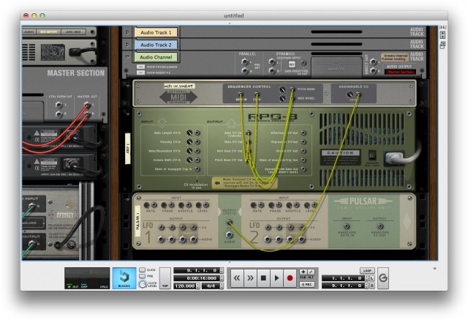
Task: Enable the Pre count-in checkbox
Action: tap(143, 276)
